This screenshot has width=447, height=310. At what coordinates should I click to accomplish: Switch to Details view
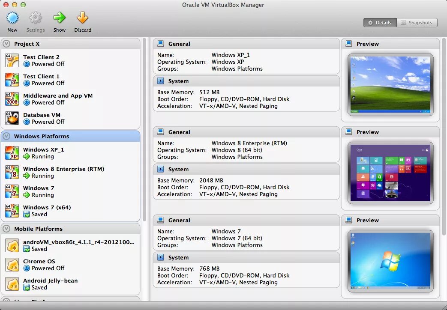pyautogui.click(x=380, y=23)
